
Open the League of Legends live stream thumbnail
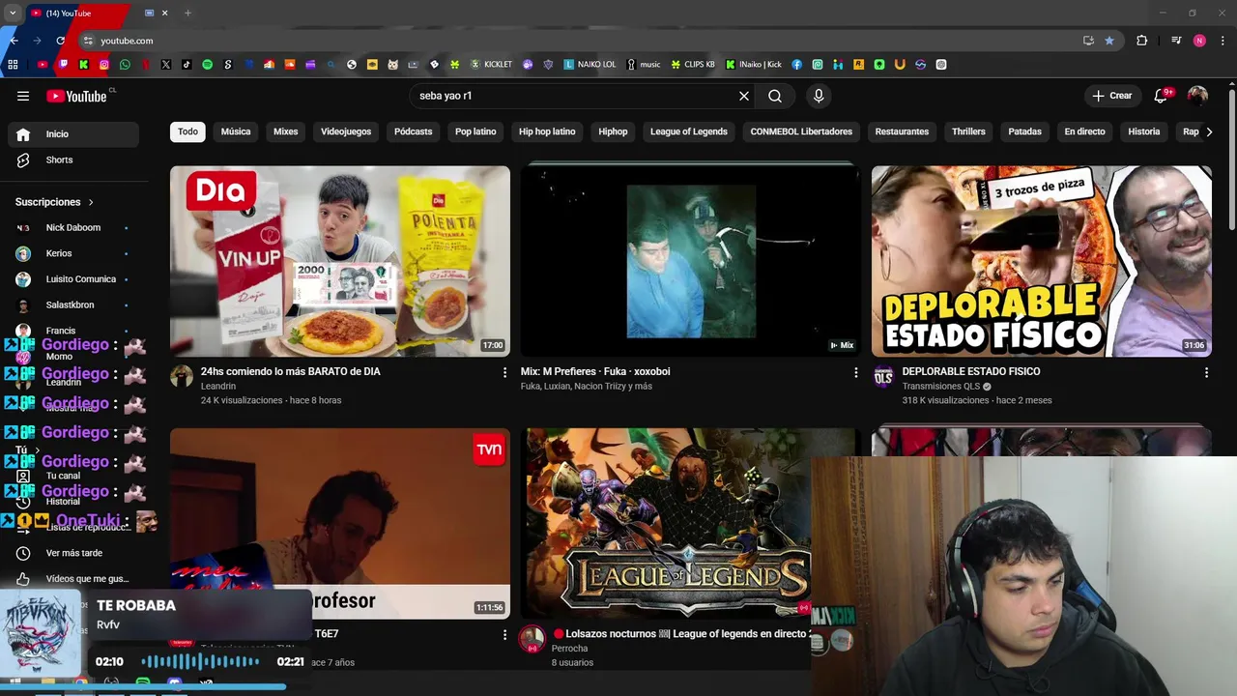[667, 523]
